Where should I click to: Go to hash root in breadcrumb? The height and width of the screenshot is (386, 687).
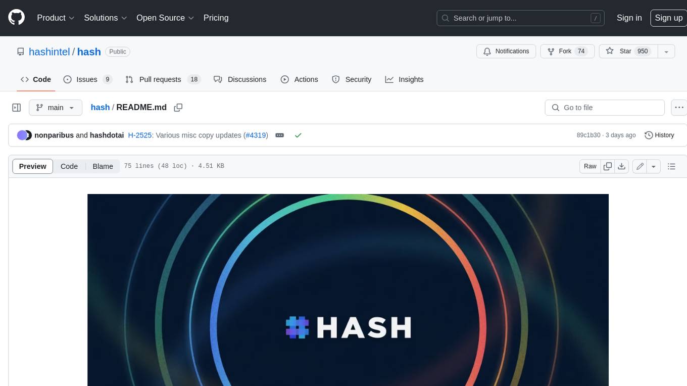coord(100,107)
